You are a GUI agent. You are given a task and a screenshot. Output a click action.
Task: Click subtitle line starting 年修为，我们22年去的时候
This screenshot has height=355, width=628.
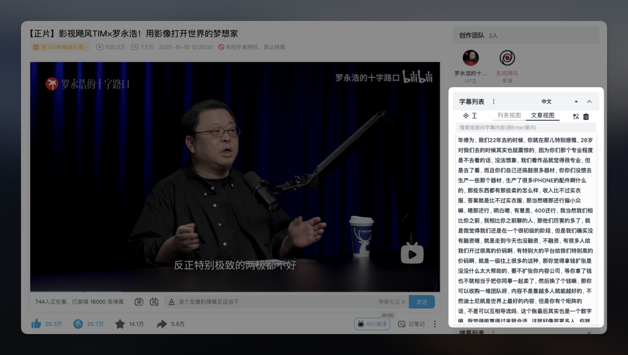click(x=525, y=140)
